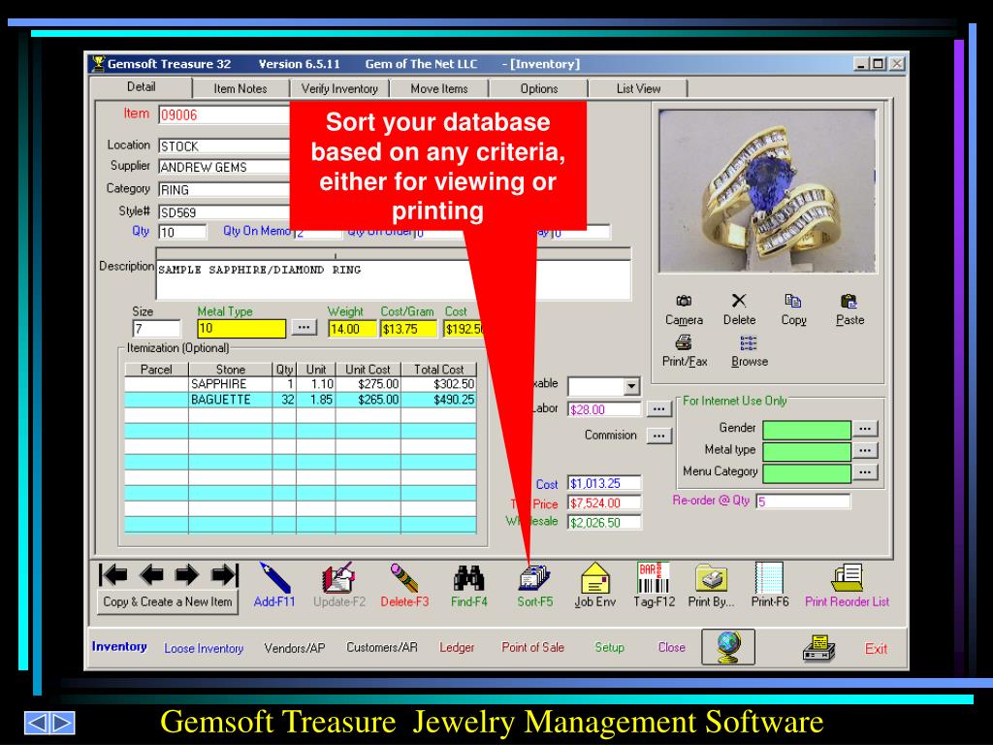Click the Paste clipboard icon

[849, 301]
